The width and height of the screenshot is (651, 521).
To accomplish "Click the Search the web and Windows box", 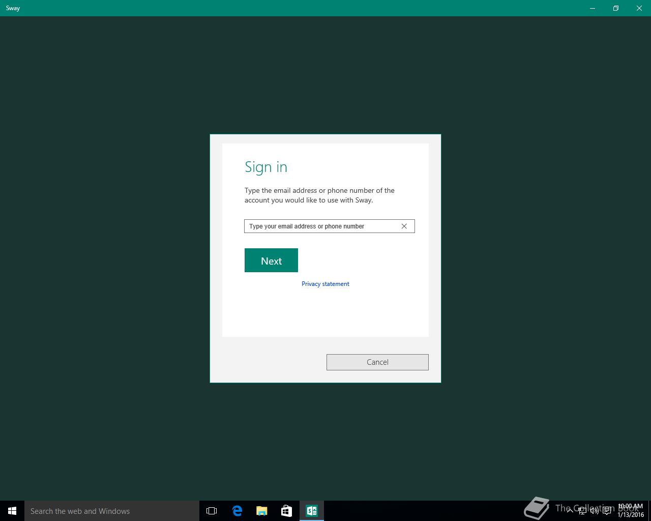I will [112, 511].
